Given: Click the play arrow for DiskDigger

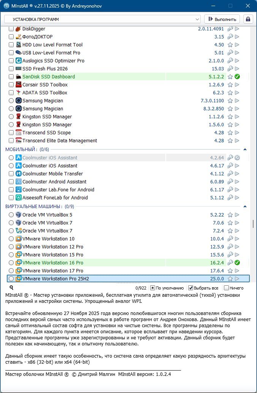Looking at the screenshot, I should pyautogui.click(x=237, y=29).
